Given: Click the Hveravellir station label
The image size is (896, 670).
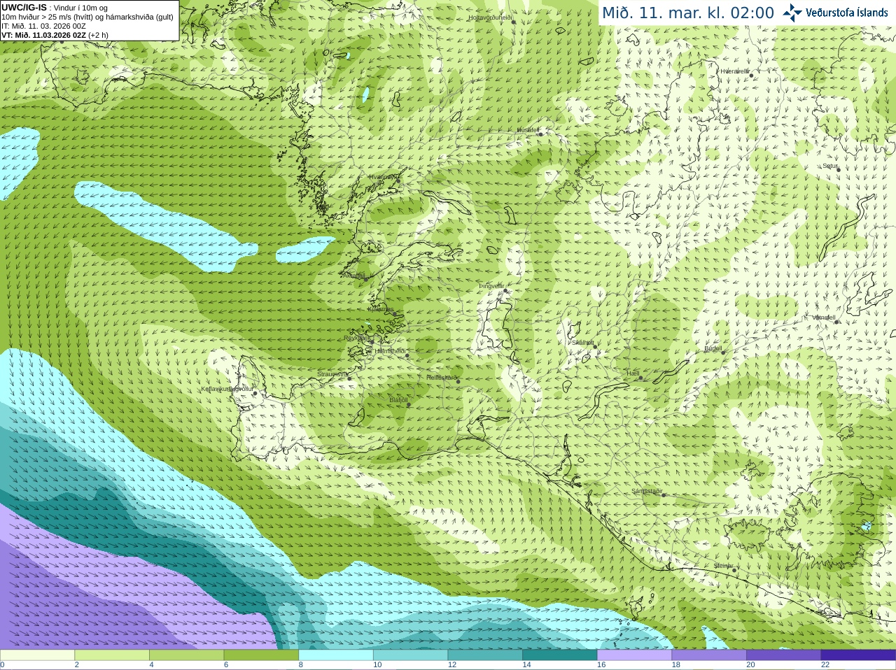Looking at the screenshot, I should (x=735, y=71).
